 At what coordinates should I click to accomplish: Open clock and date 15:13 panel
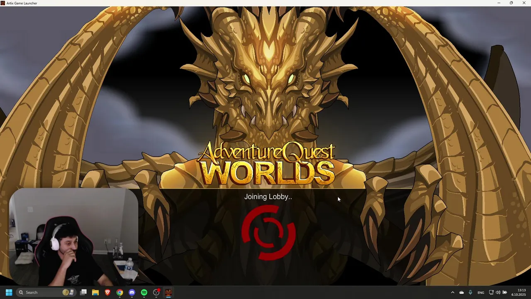tap(519, 292)
